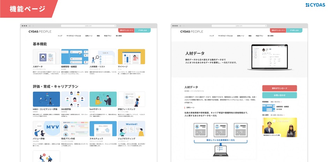This screenshot has height=162, width=328.
Task: Select the スキルチェック radar chart card
Action: pyautogui.click(x=103, y=129)
